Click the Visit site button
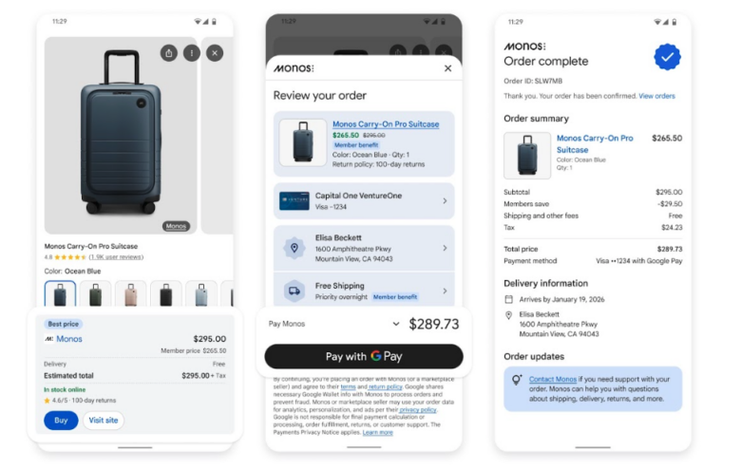This screenshot has height=470, width=741. 104,421
